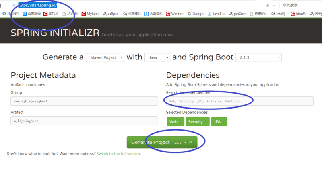The image size is (322, 172).
Task: Remove the JPA dependency tag
Action: point(223,122)
